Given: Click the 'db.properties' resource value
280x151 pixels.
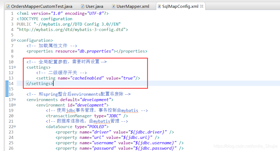Looking at the screenshot, I should [95, 51].
